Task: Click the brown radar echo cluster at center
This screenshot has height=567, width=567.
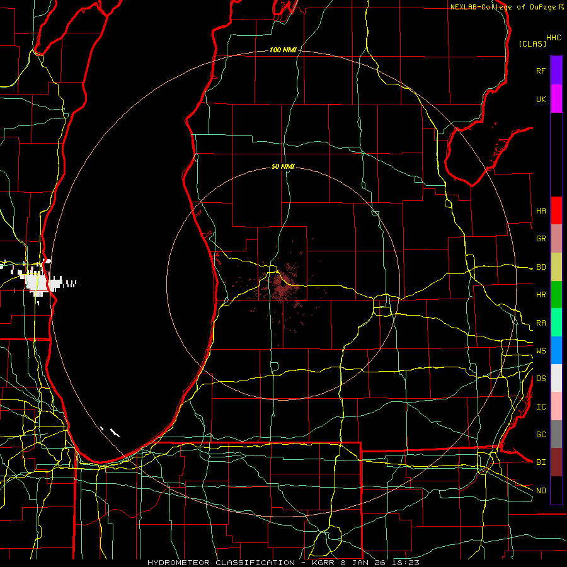Action: 282,285
